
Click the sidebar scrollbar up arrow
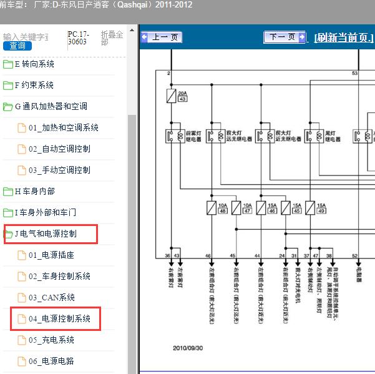pyautogui.click(x=132, y=31)
